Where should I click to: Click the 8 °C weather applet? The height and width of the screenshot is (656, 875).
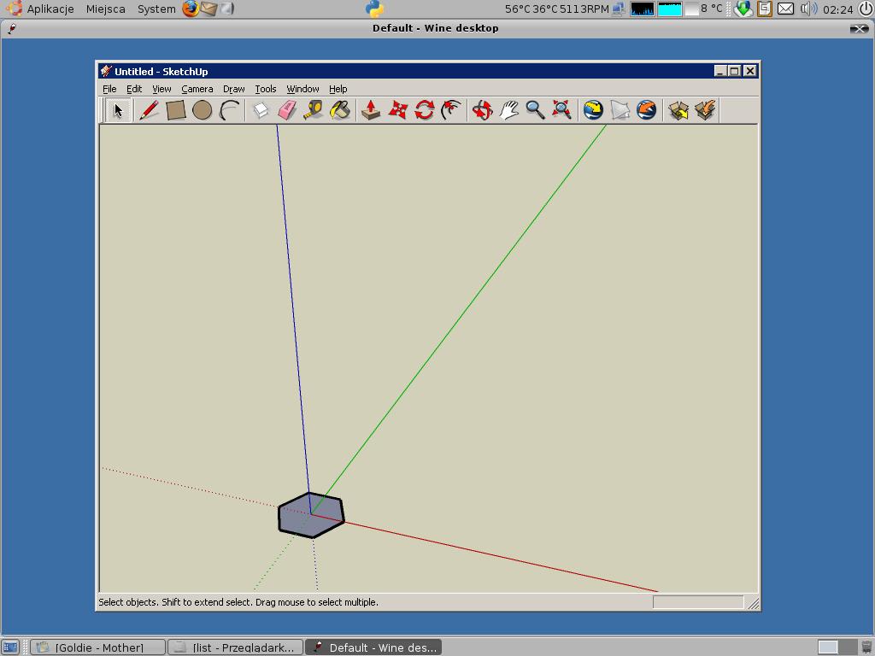point(704,9)
